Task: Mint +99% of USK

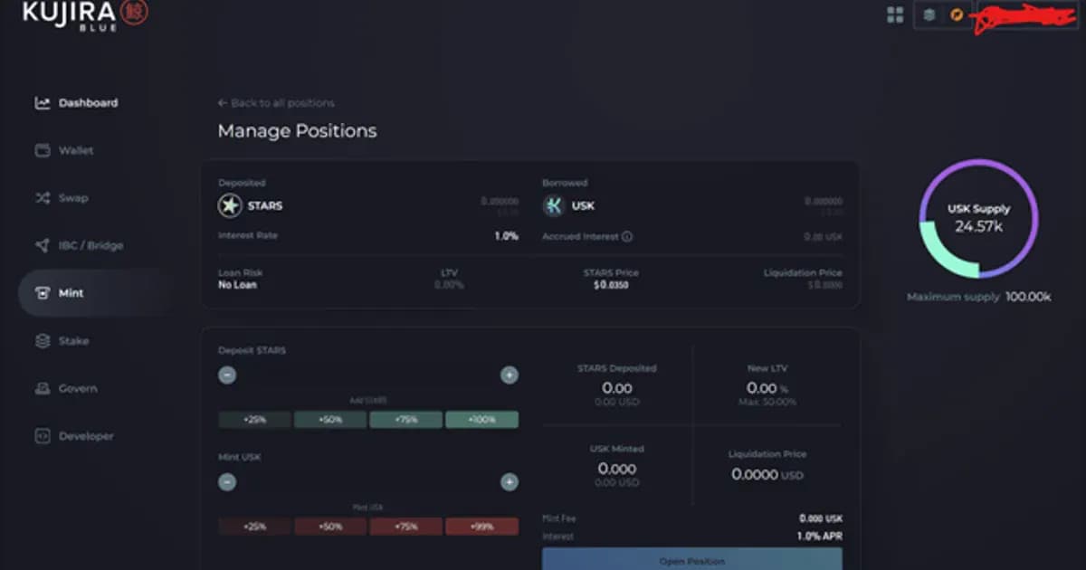Action: [x=481, y=527]
